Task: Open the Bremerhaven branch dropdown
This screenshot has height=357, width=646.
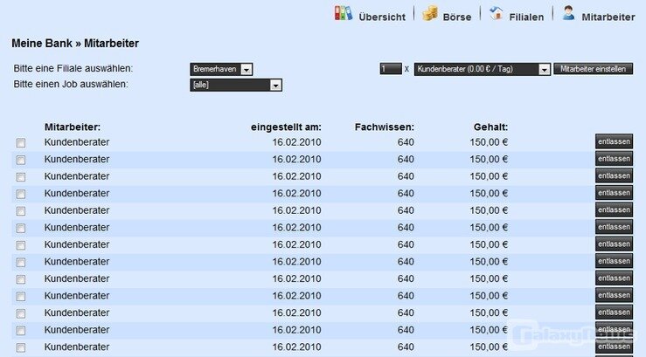Action: coord(221,69)
